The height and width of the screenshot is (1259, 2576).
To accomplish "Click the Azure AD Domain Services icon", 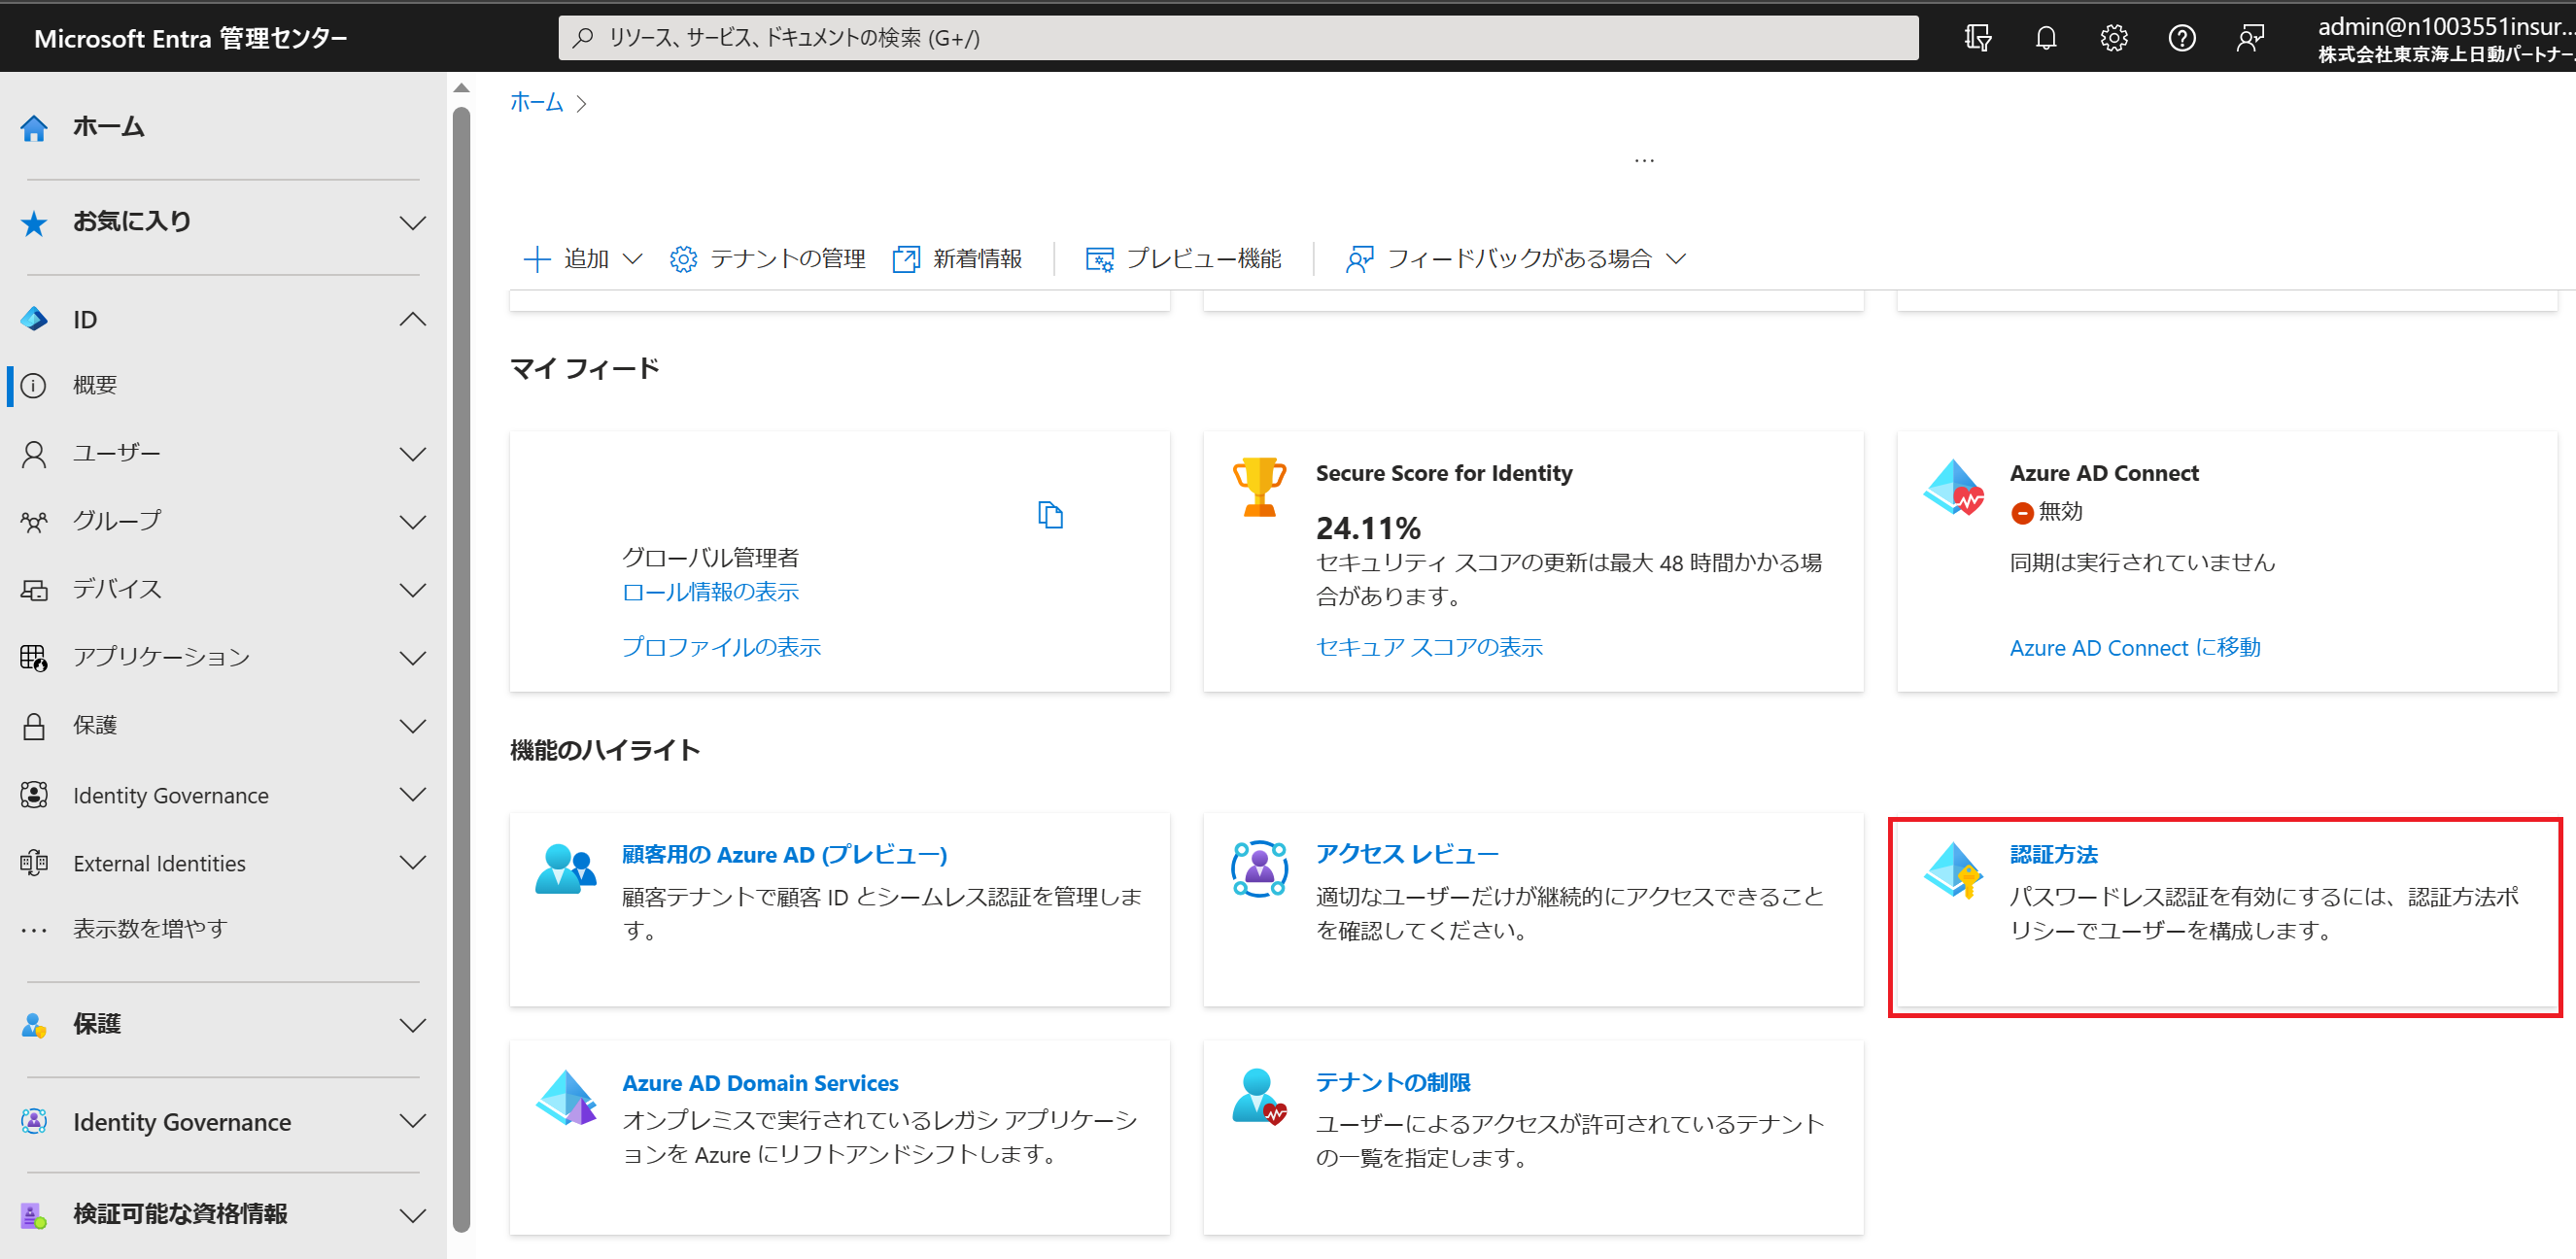I will [566, 1097].
